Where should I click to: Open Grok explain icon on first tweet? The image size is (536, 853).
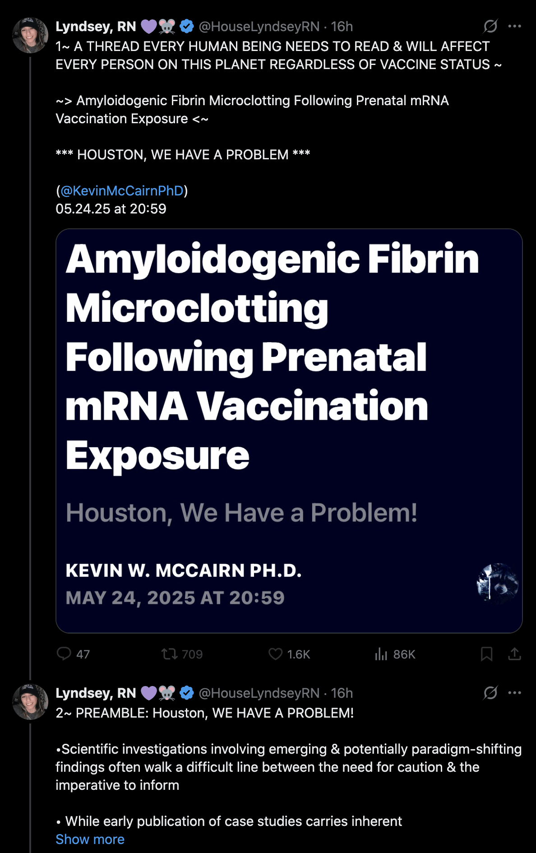pos(490,26)
